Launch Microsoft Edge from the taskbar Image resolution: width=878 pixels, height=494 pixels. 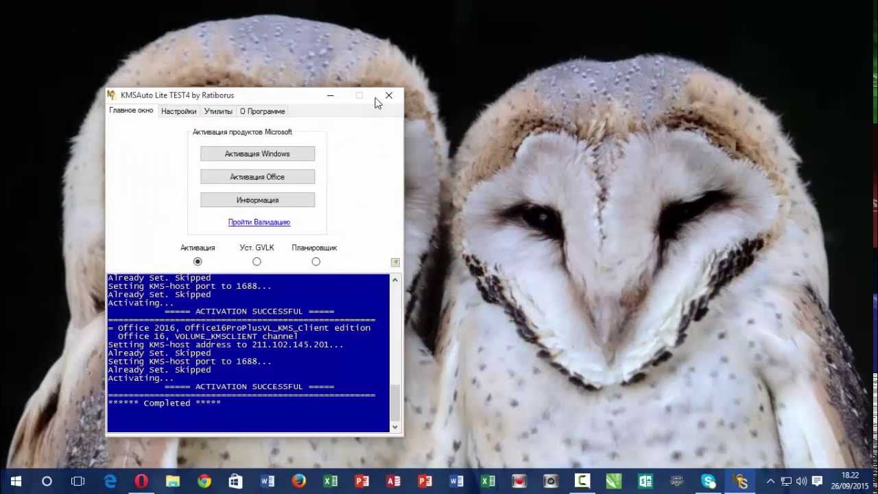[110, 482]
